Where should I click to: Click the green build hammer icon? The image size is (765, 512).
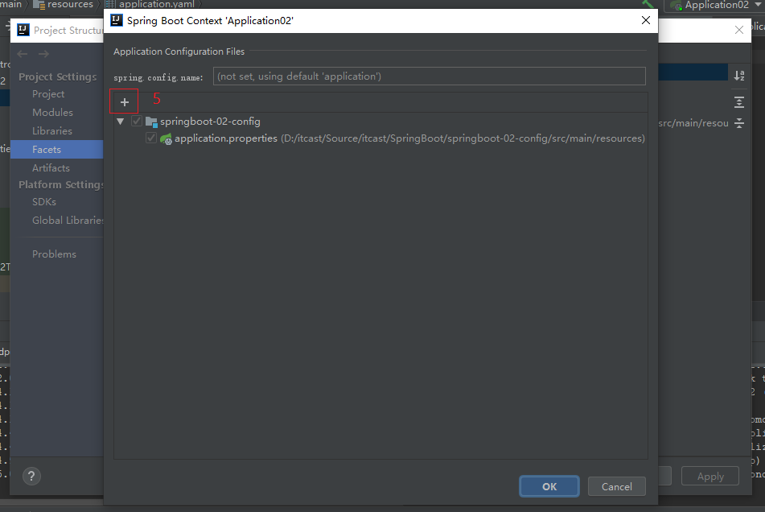tap(648, 5)
